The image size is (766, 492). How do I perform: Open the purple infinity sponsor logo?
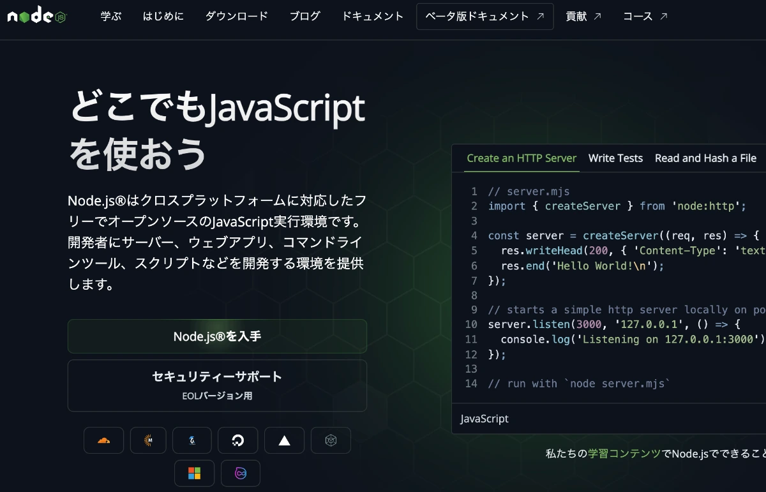pyautogui.click(x=241, y=473)
